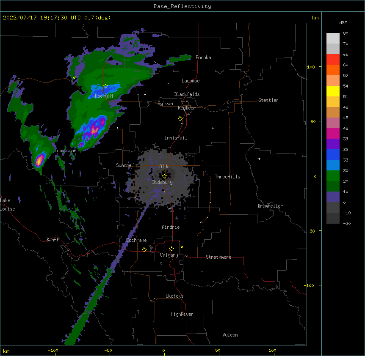Click the yellow 54 dBZ legend swatch

[x=333, y=91]
